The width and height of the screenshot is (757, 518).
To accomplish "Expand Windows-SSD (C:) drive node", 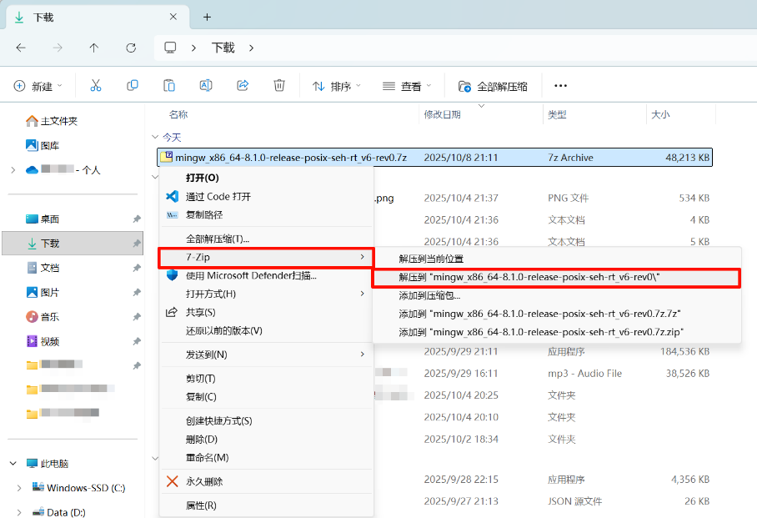I will pyautogui.click(x=19, y=488).
